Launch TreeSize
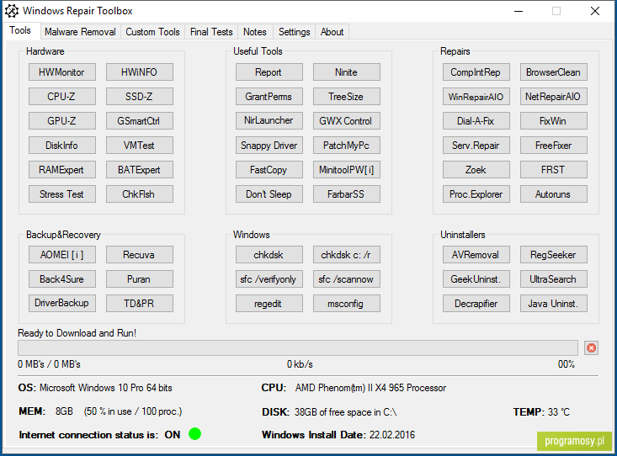The image size is (617, 456). pyautogui.click(x=347, y=97)
